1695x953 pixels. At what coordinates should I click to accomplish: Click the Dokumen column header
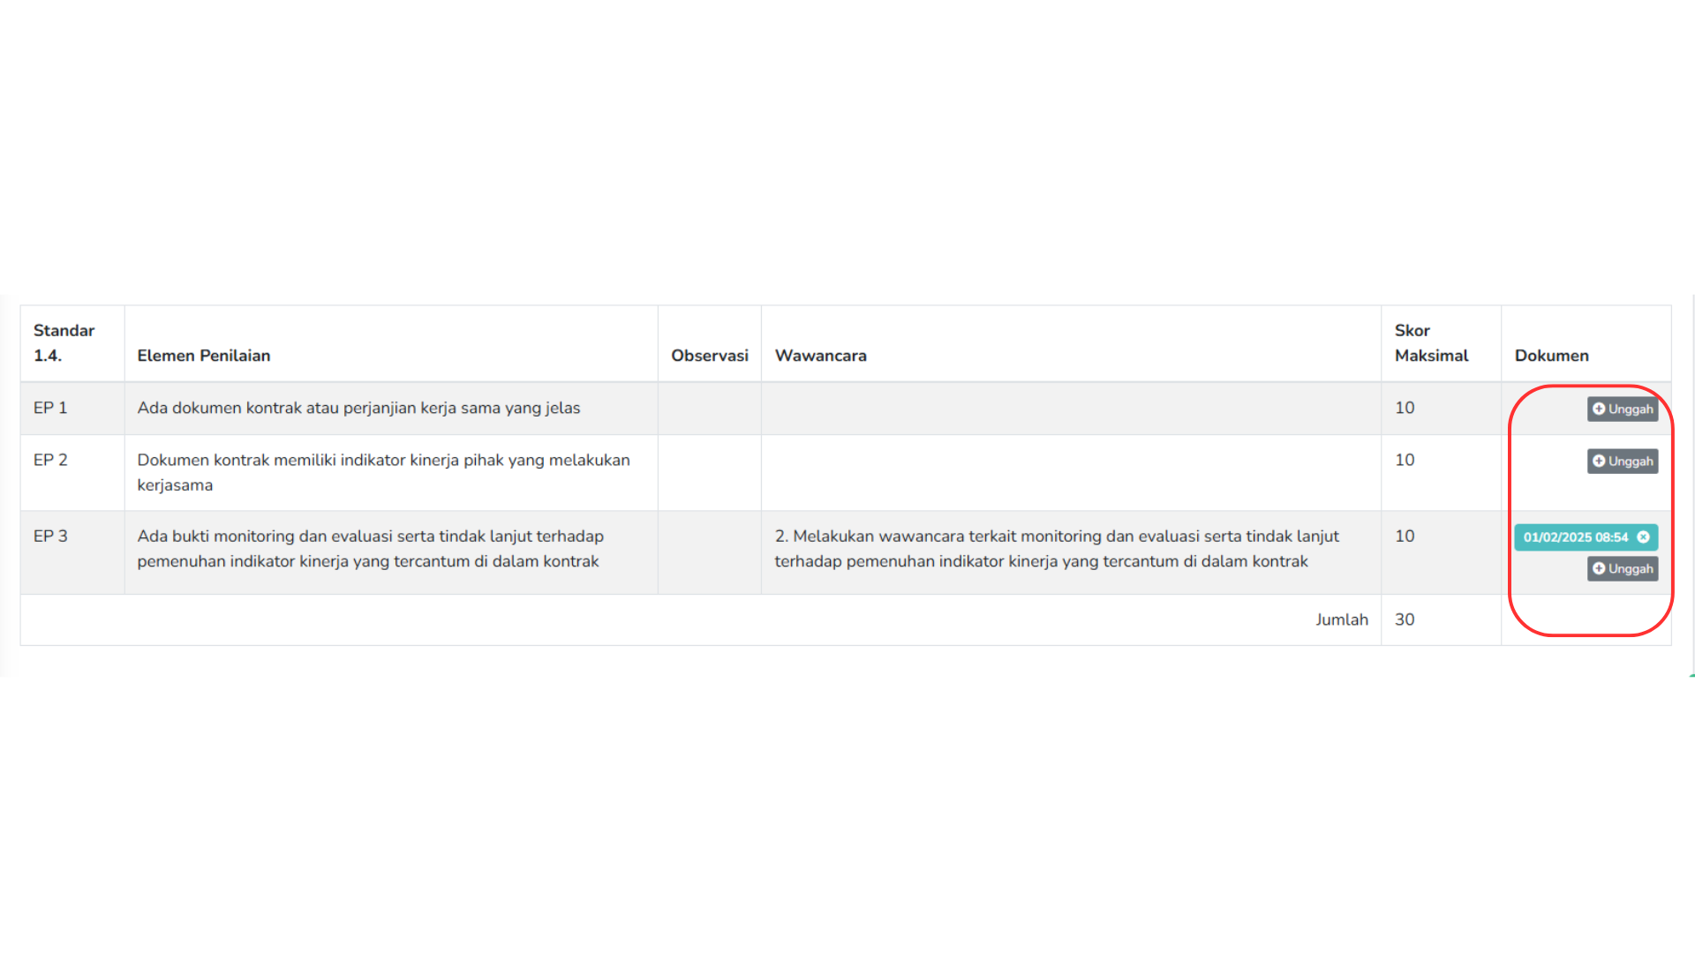(x=1551, y=356)
